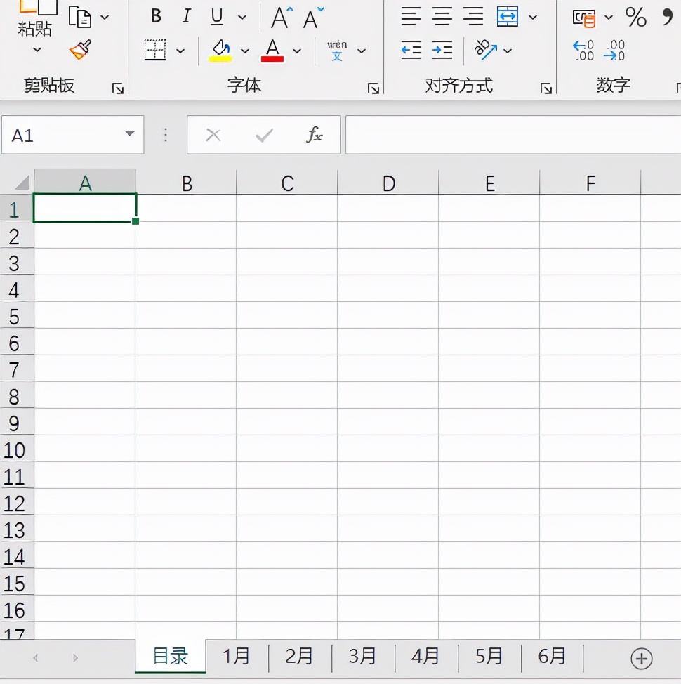Toggle Italic formatting
This screenshot has width=681, height=684.
point(187,16)
